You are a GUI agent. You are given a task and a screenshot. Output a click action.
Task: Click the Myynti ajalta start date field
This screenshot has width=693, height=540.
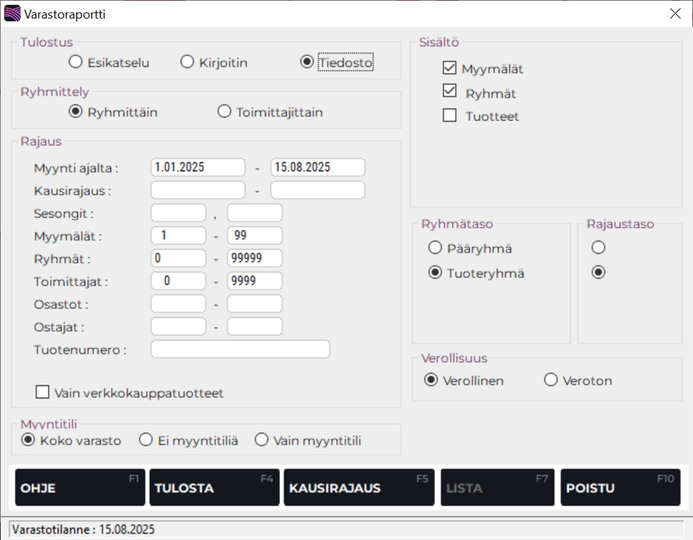[x=197, y=167]
